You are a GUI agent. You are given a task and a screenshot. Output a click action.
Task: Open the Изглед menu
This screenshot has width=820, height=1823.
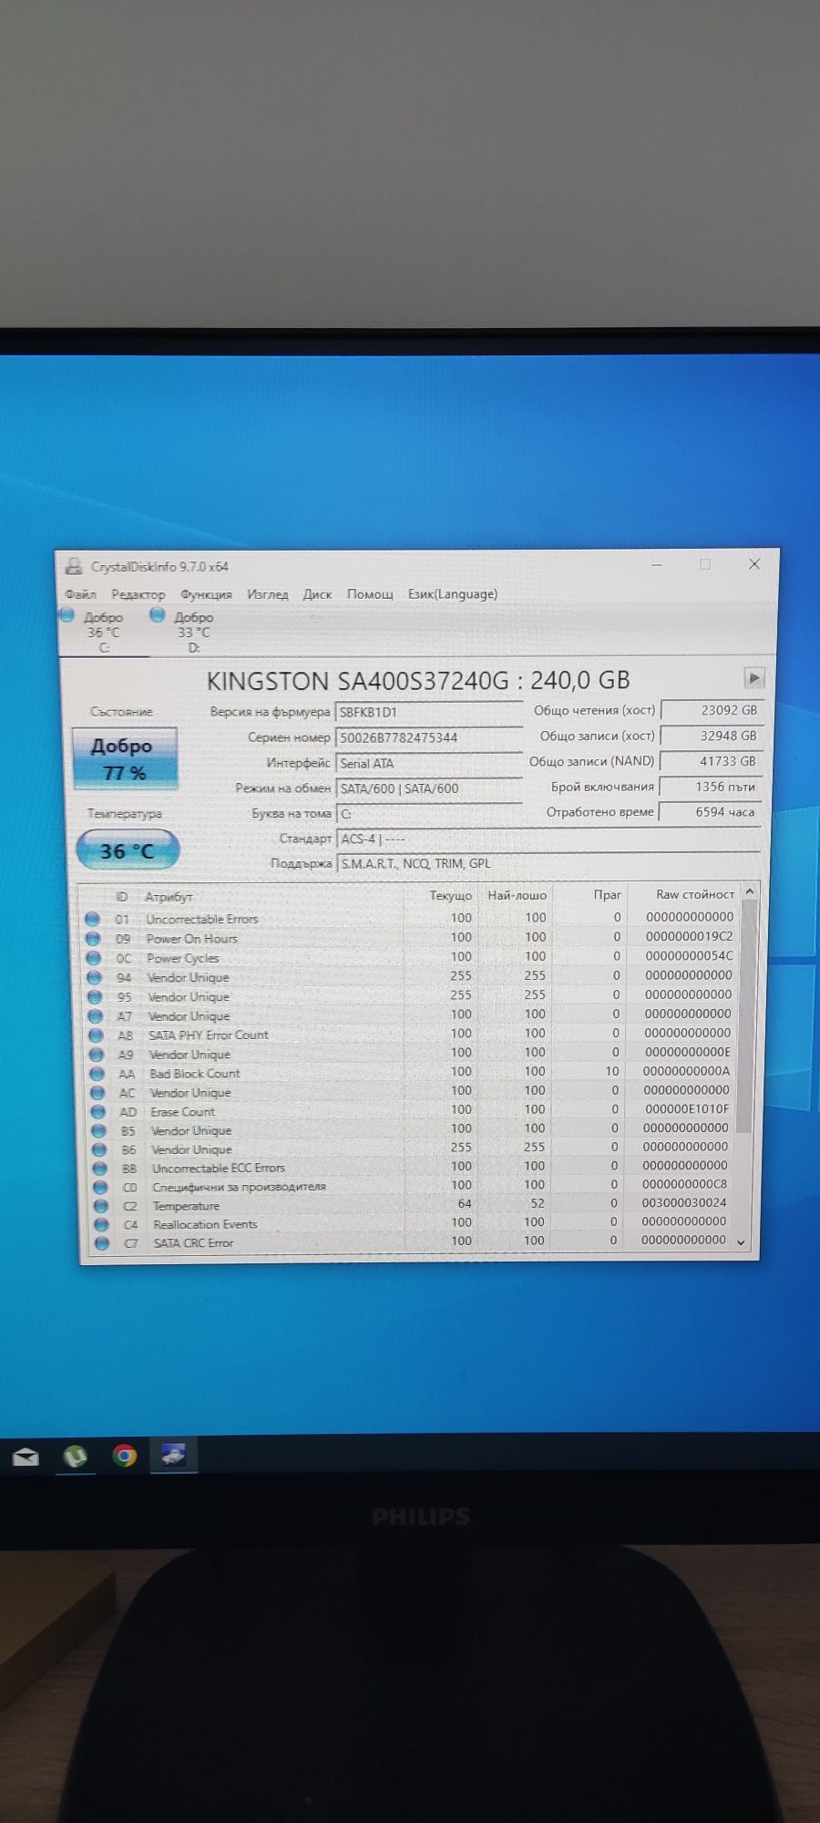(268, 594)
